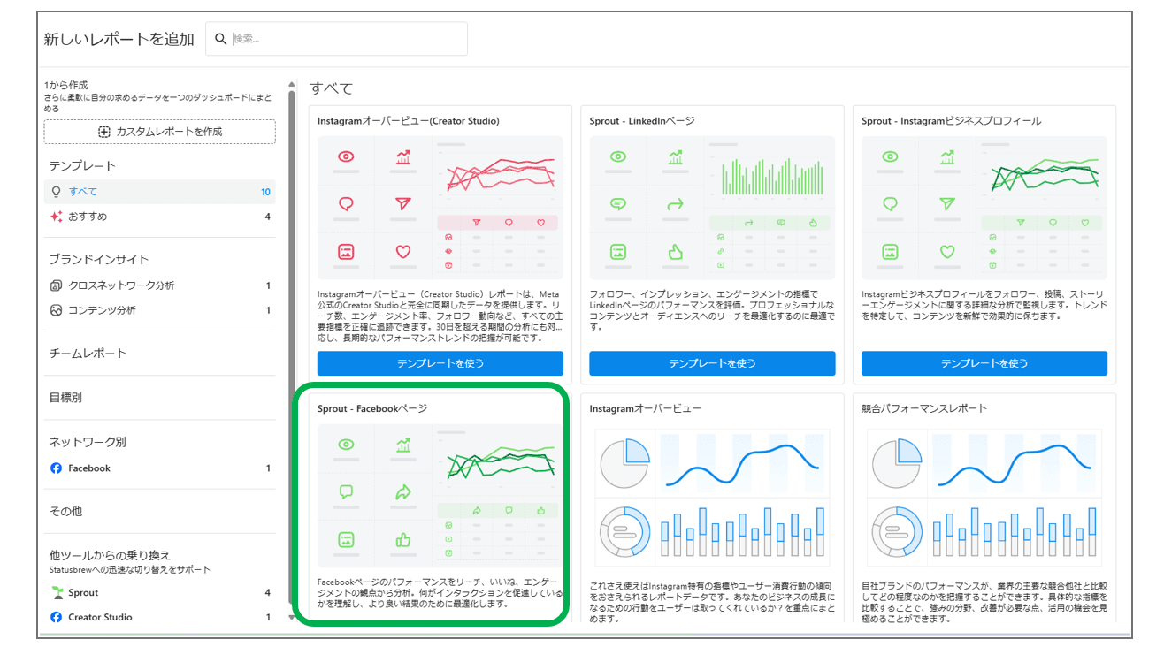
Task: Open Sprout - Facebookページ template thumbnail
Action: point(440,496)
